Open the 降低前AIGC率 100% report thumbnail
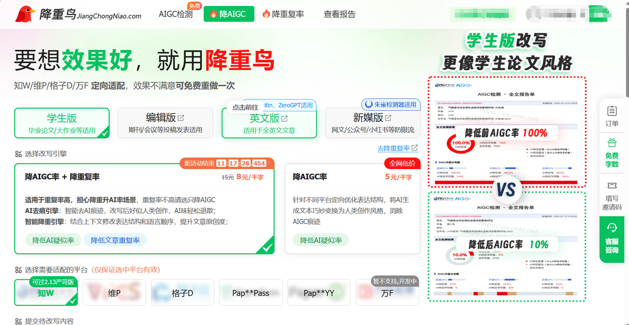 (x=507, y=131)
